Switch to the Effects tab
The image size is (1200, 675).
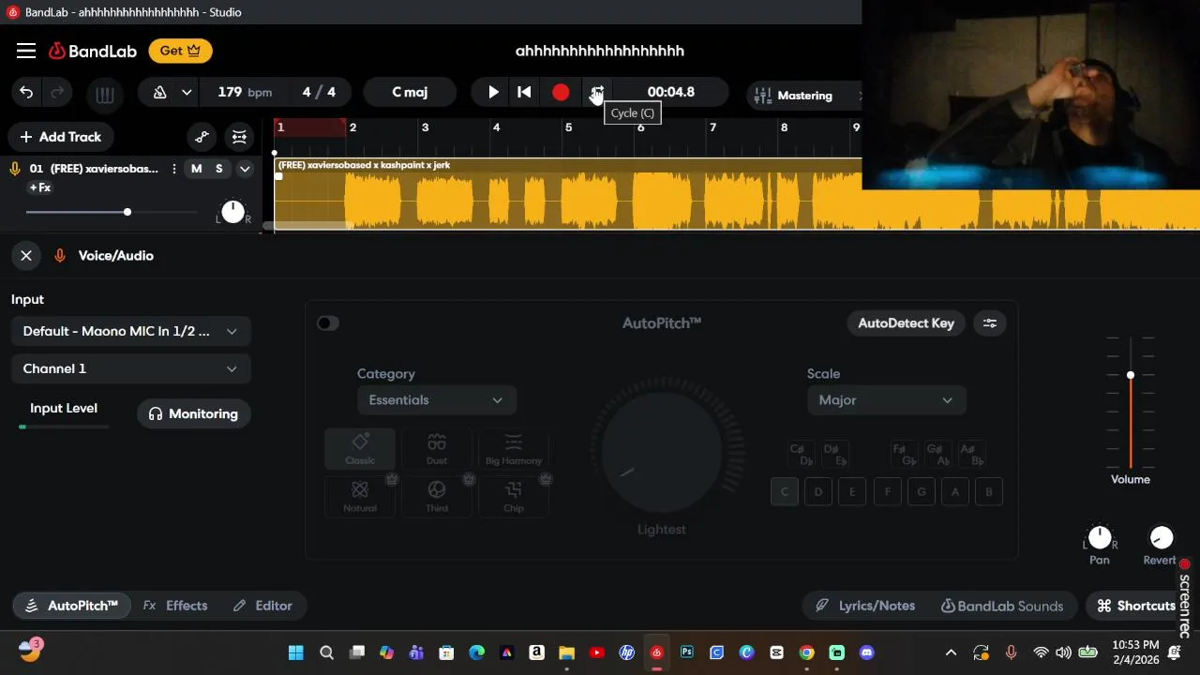coord(175,606)
